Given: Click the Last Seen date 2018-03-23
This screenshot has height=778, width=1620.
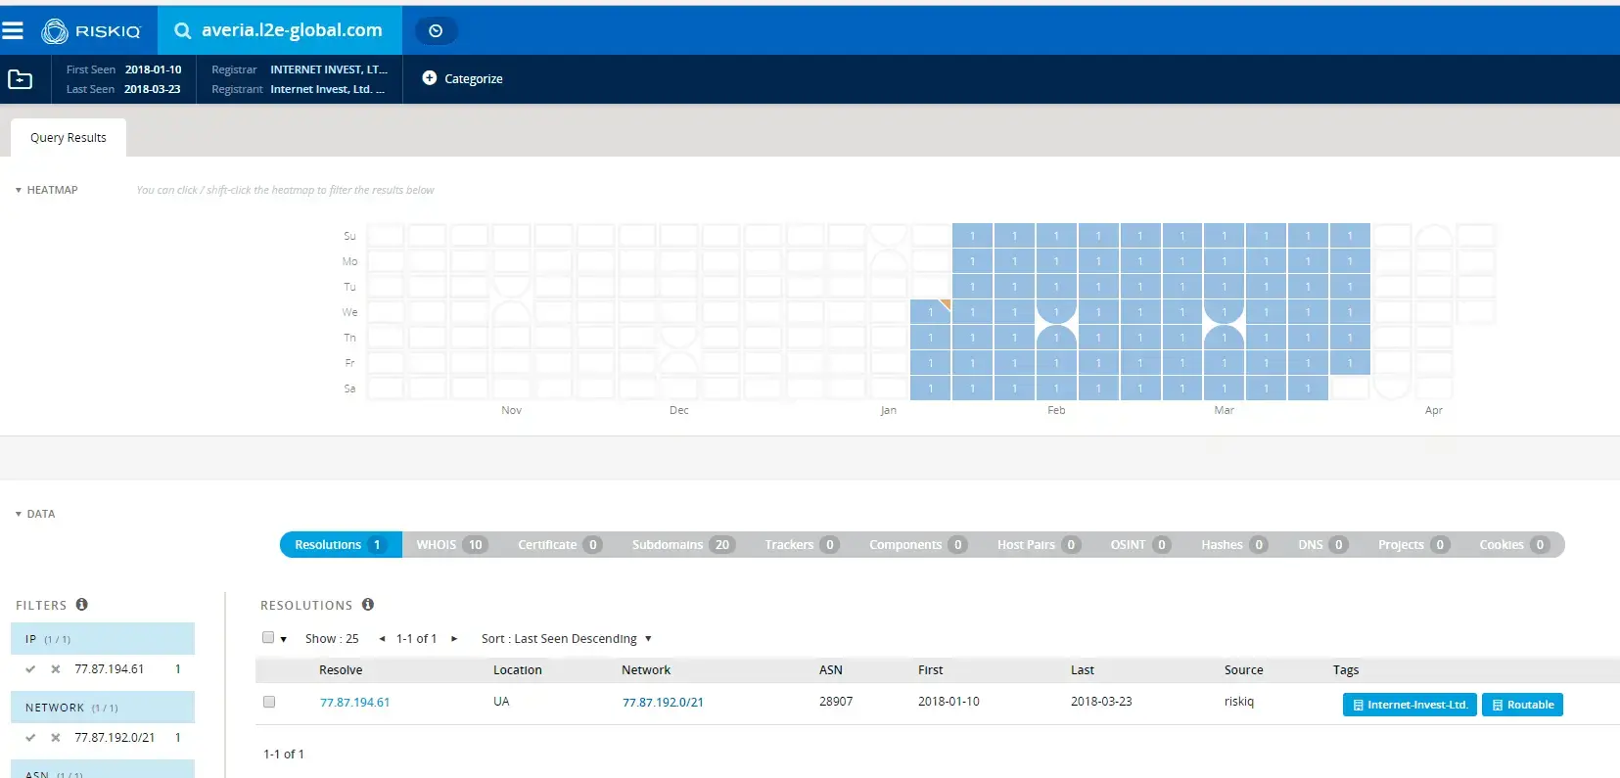Looking at the screenshot, I should pos(153,89).
